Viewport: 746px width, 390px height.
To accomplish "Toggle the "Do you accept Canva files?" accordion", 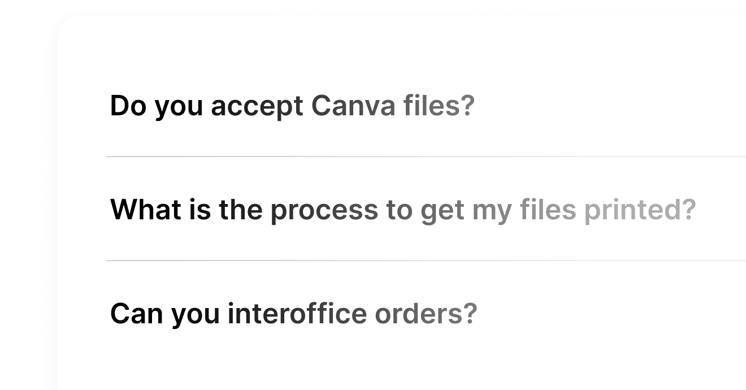I will 292,106.
